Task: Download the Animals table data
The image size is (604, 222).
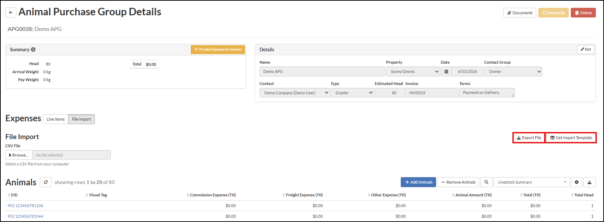Action: tap(589, 182)
